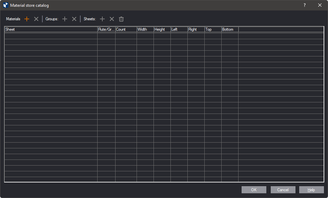Click the Left column header
Viewport: 328px width, 198px height.
179,29
